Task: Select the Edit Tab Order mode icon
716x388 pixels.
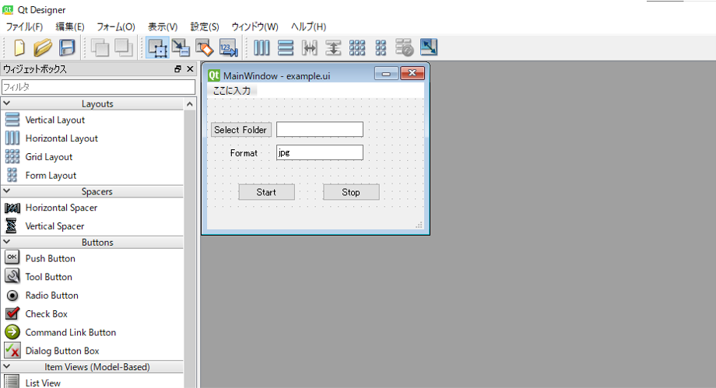Action: (x=228, y=47)
